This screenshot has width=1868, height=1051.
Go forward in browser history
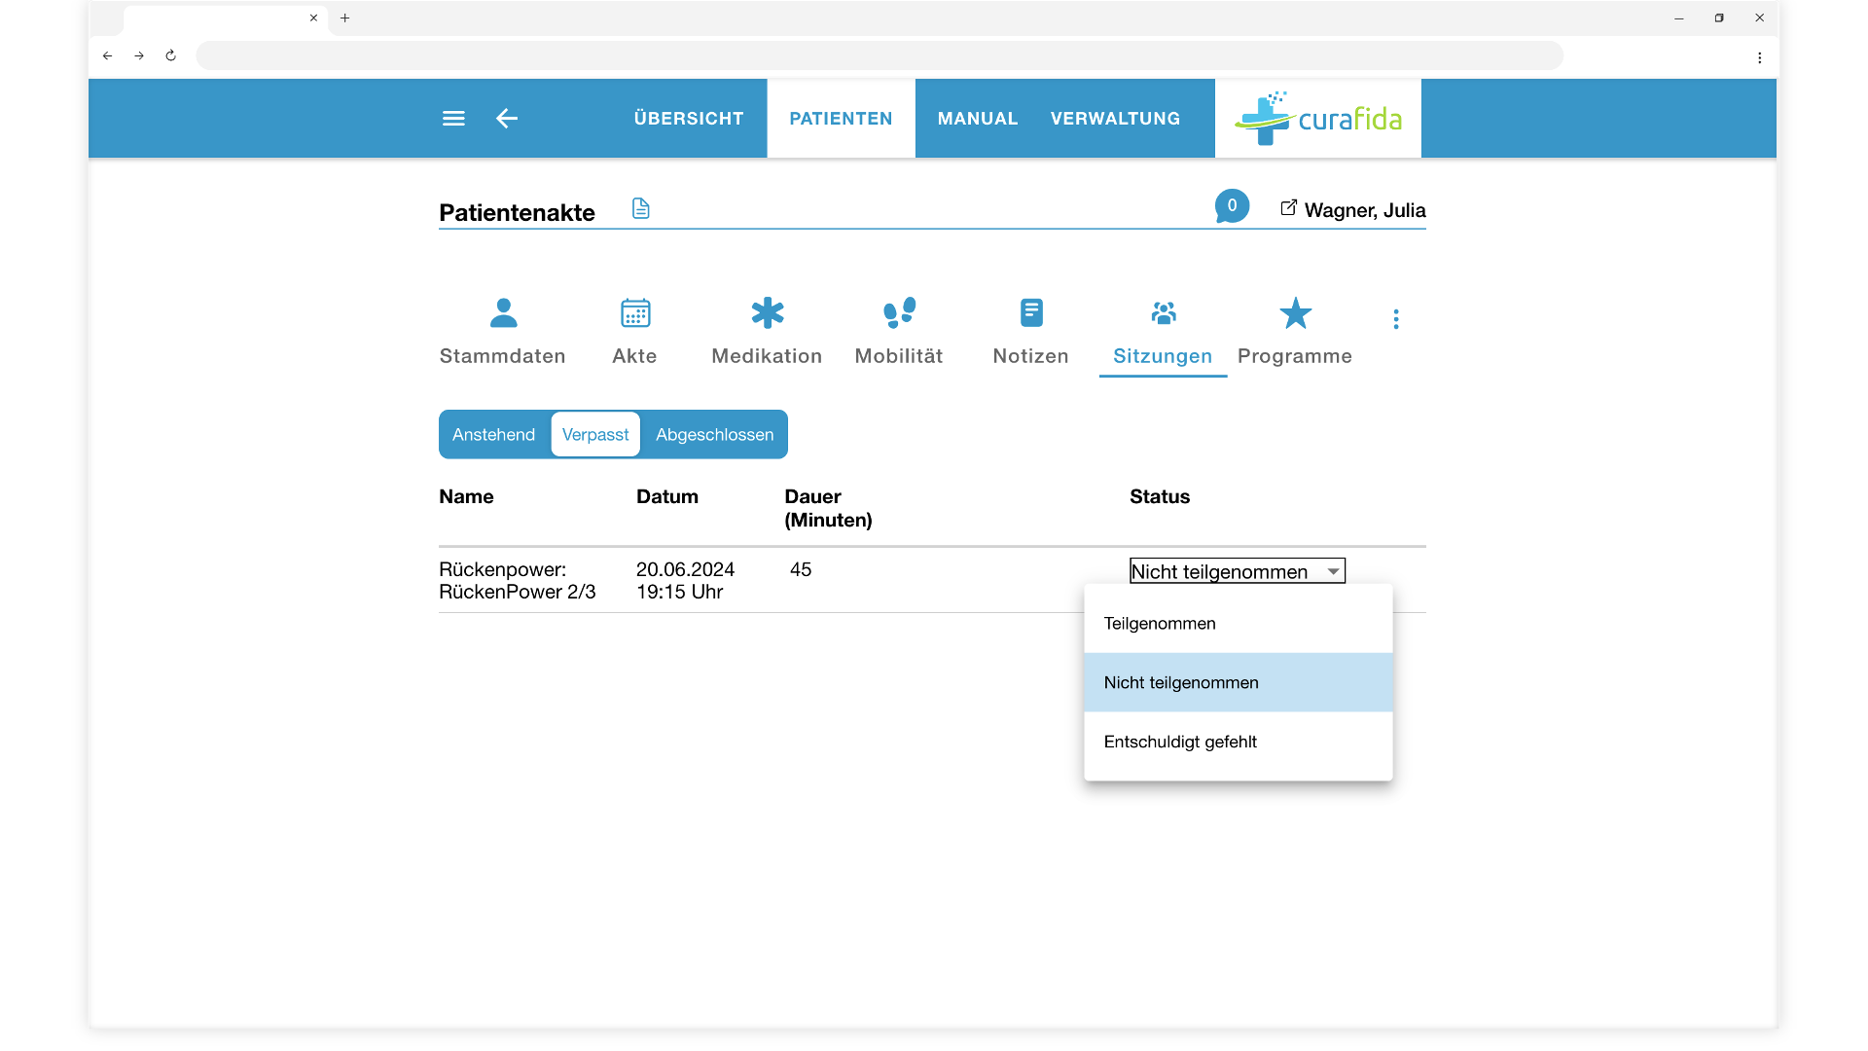pyautogui.click(x=139, y=55)
